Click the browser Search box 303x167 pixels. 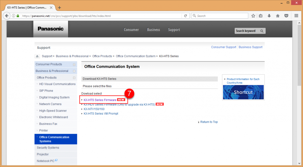tap(220, 16)
